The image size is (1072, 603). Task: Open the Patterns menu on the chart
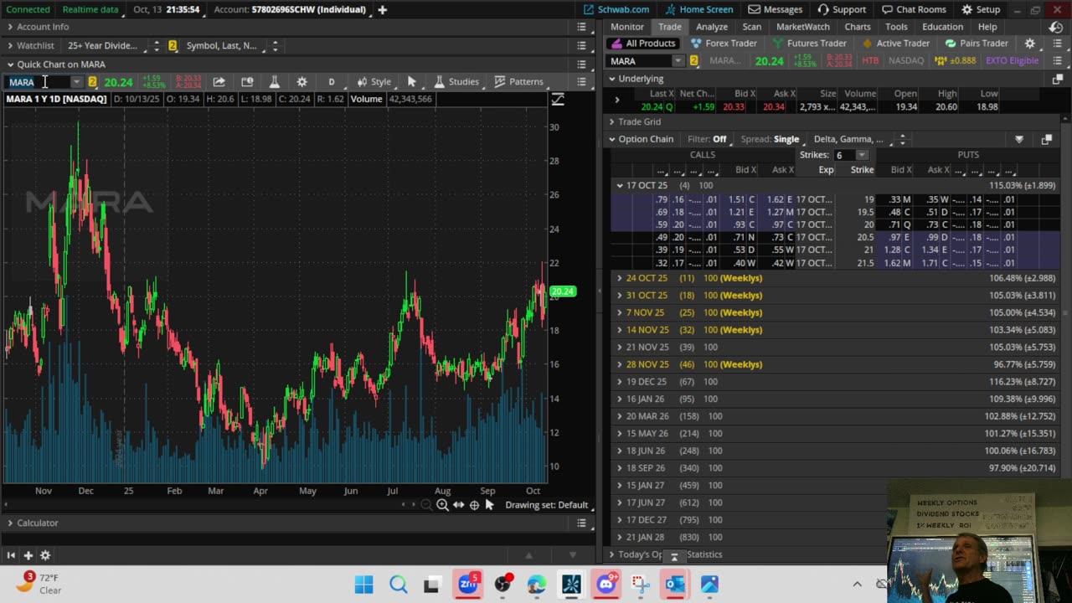pyautogui.click(x=518, y=81)
